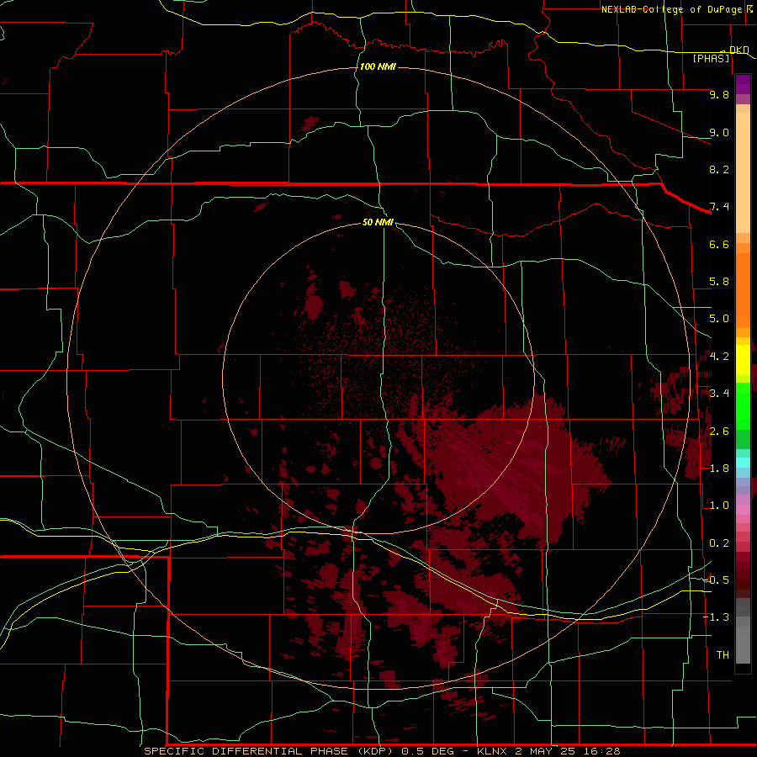Click the 4.2 value on the color scale
757x757 pixels.
tap(719, 357)
